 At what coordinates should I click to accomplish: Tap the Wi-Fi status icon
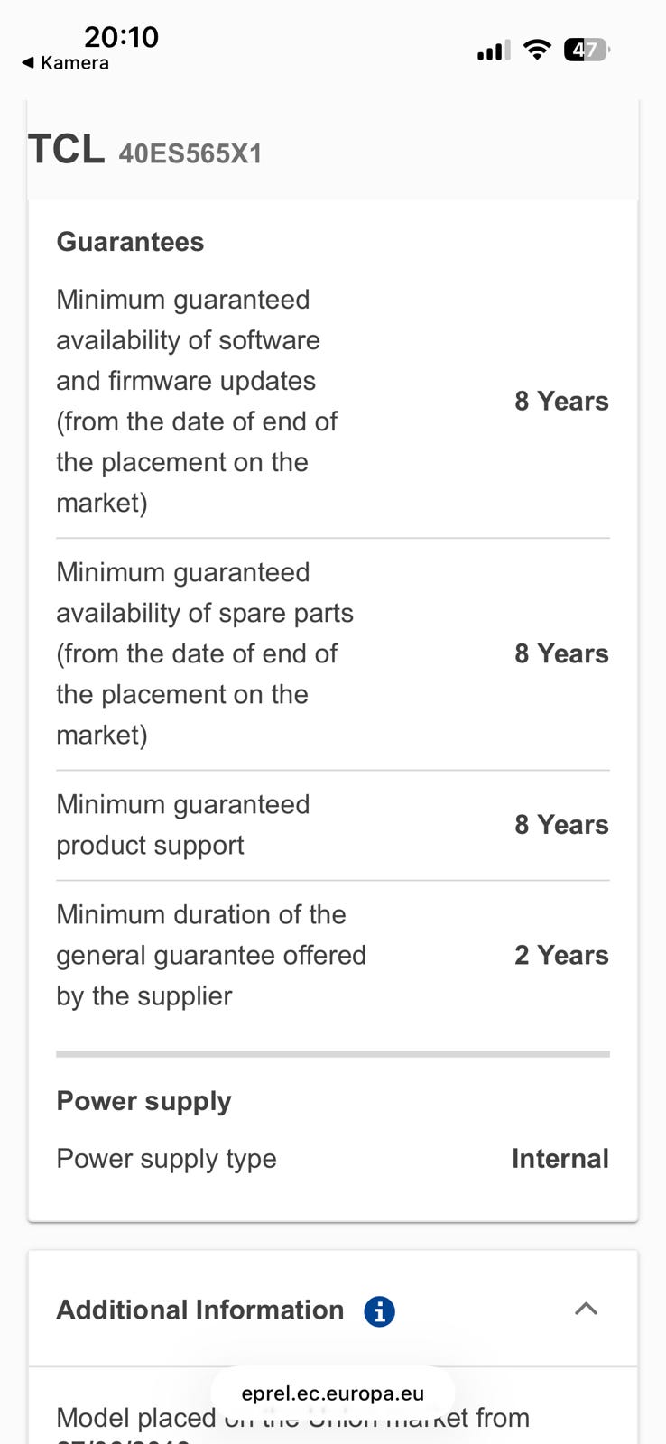(x=537, y=50)
